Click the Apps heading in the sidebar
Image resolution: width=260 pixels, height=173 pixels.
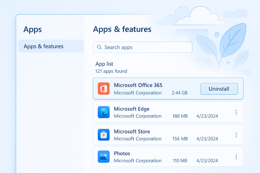[x=32, y=29]
